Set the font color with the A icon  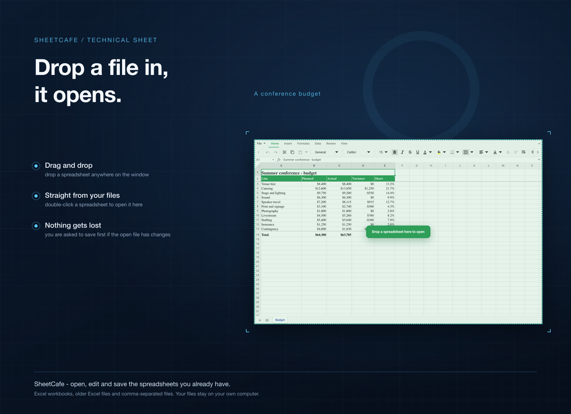[425, 152]
